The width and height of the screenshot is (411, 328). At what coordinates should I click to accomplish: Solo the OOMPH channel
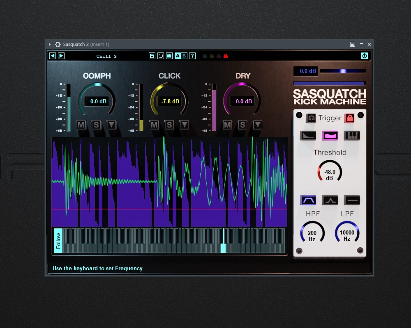click(x=97, y=125)
